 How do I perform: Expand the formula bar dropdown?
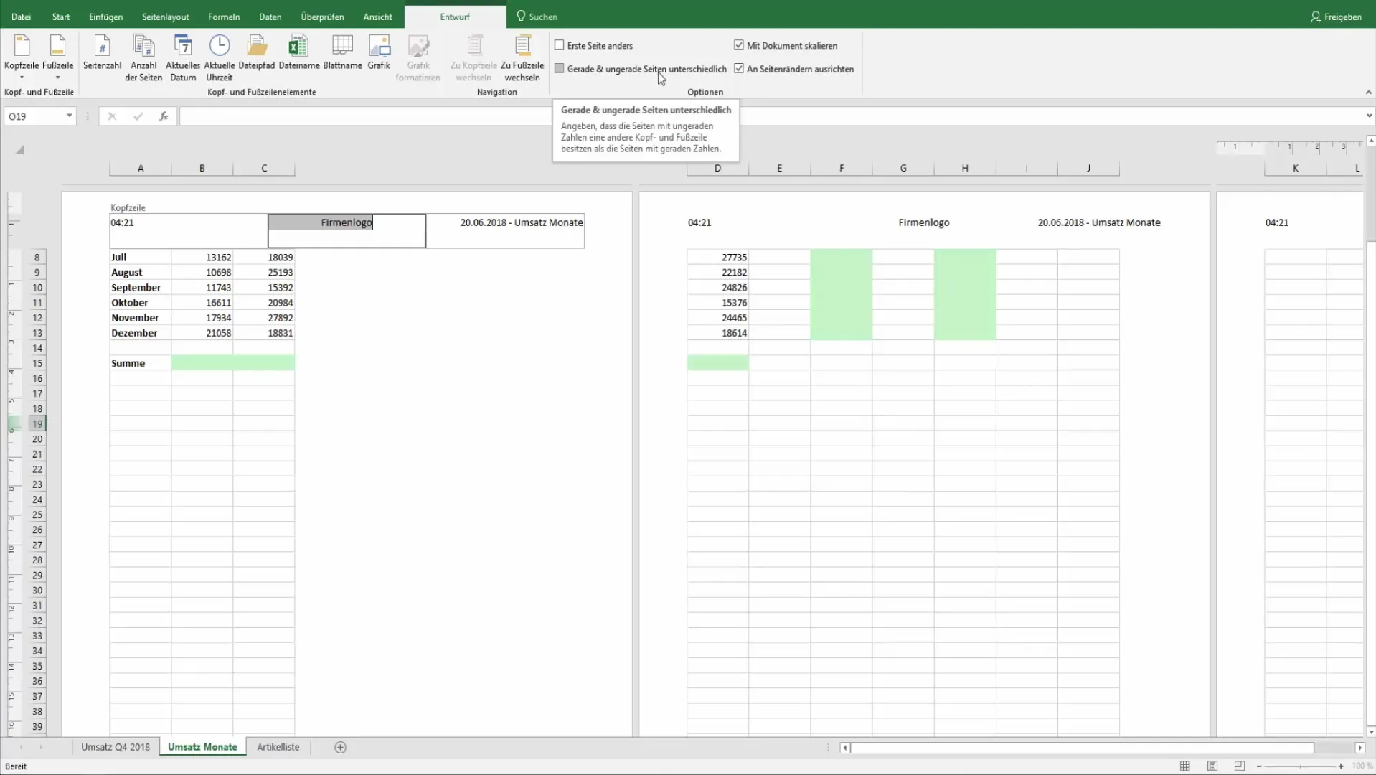1369,116
